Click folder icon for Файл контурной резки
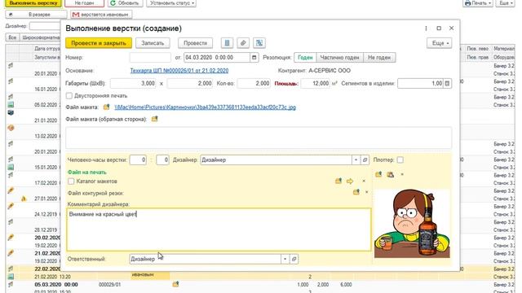522x293 pixels. click(356, 192)
